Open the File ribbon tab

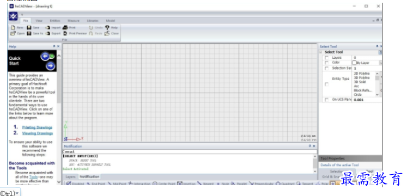tap(26, 21)
